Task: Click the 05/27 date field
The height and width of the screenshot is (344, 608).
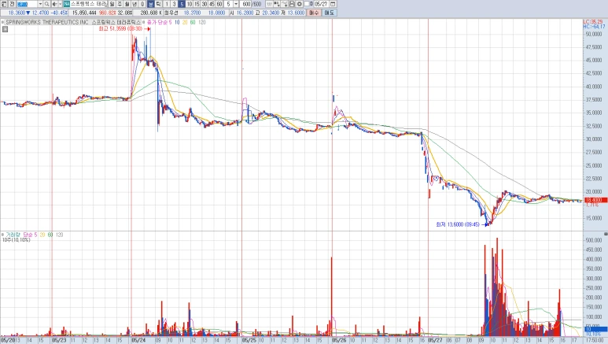Action: (x=322, y=4)
